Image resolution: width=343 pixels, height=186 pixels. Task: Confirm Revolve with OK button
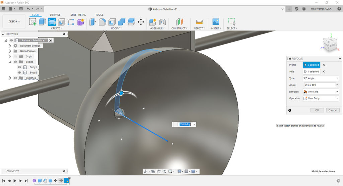[317, 110]
